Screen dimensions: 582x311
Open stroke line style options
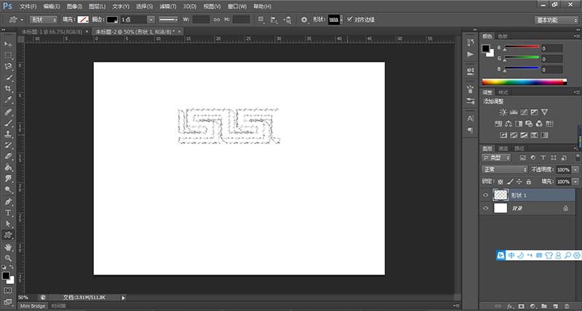[168, 20]
